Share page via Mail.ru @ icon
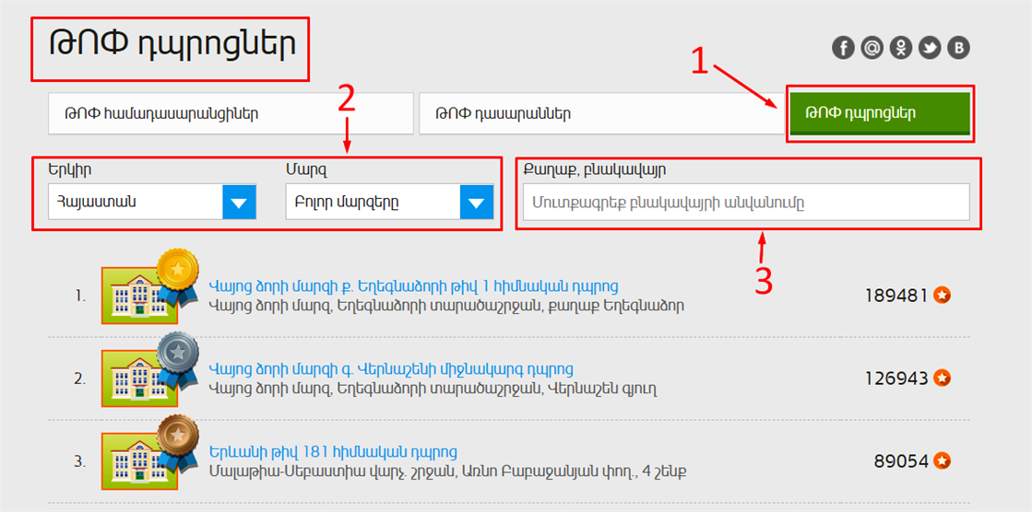The width and height of the screenshot is (1032, 512). point(872,48)
